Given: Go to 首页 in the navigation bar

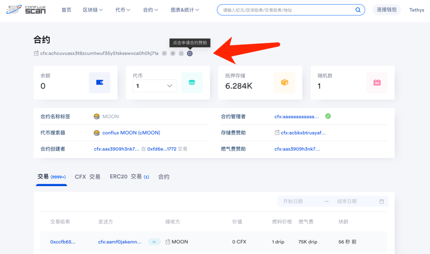Looking at the screenshot, I should tap(66, 10).
